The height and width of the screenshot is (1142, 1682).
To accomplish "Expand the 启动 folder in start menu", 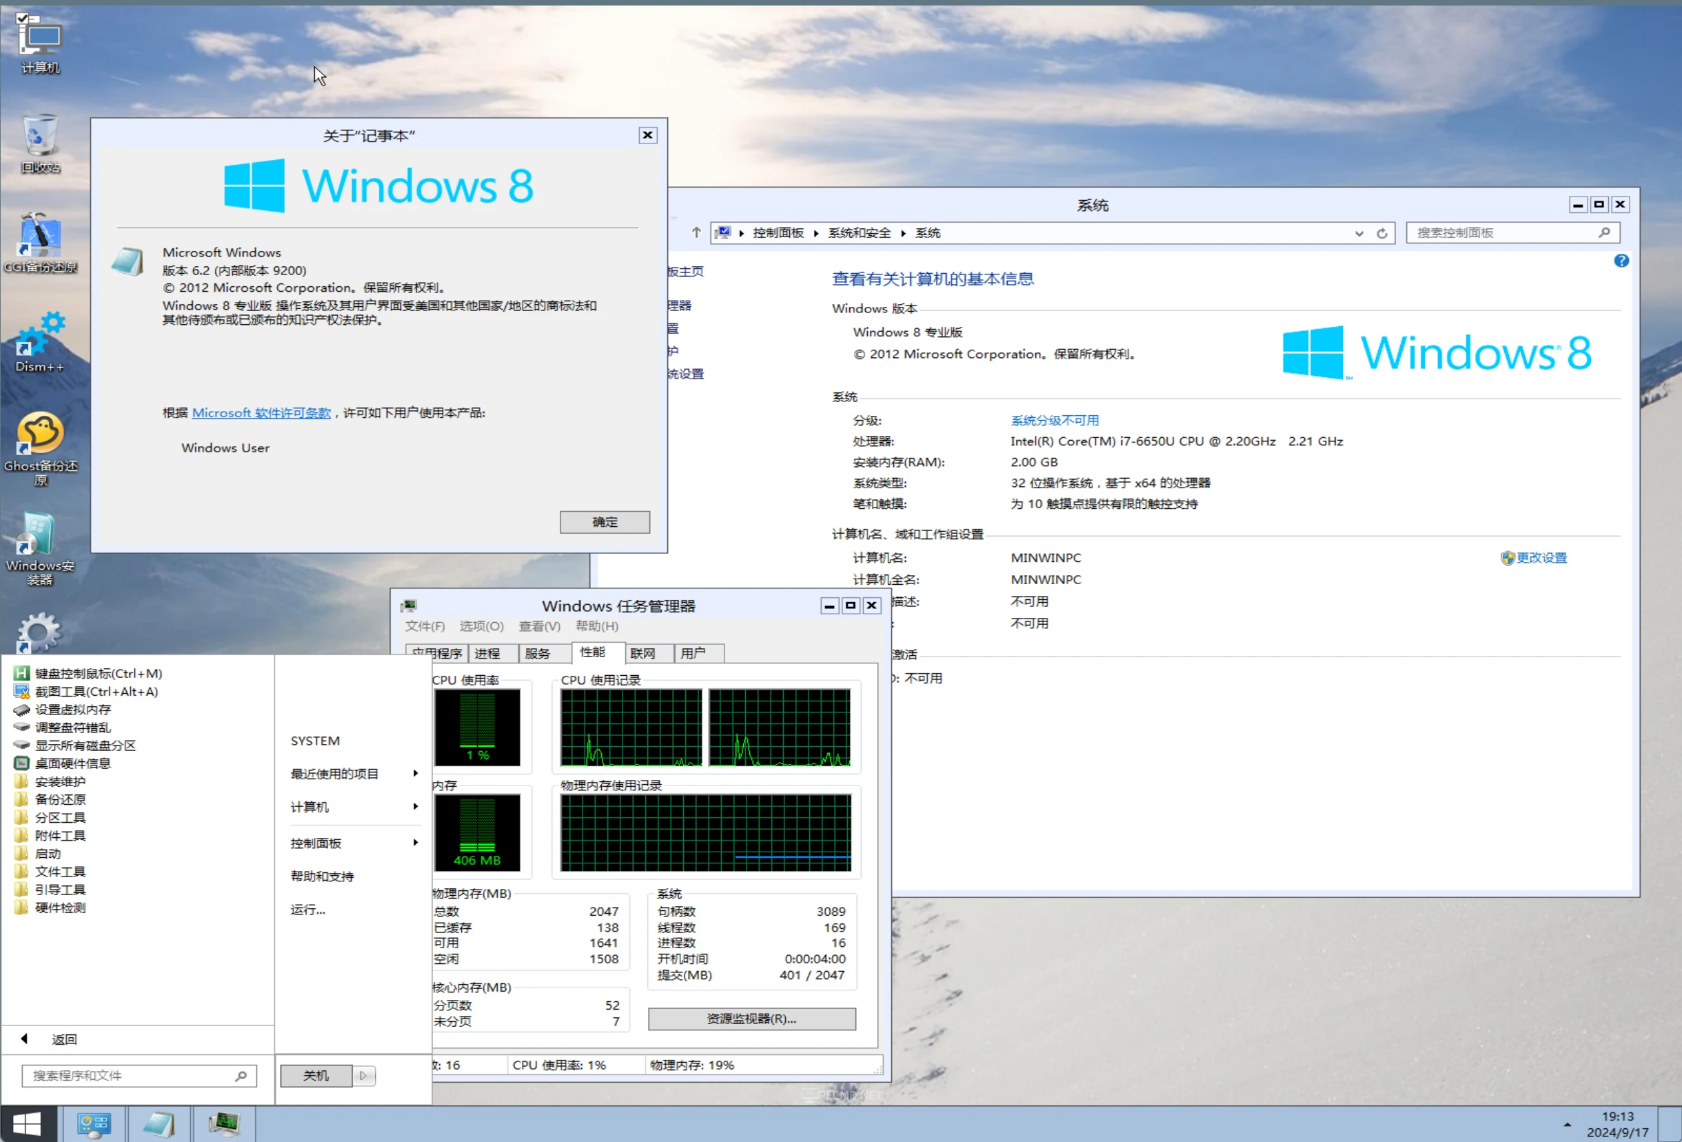I will pyautogui.click(x=39, y=854).
